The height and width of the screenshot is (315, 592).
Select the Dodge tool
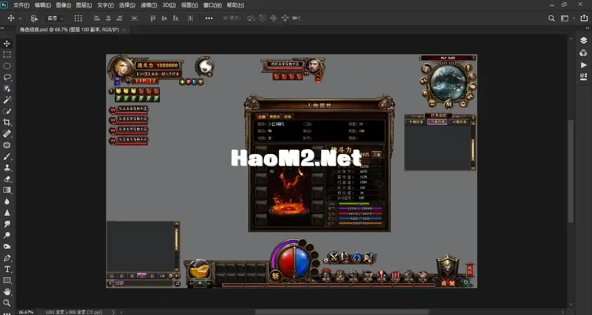coord(7,235)
